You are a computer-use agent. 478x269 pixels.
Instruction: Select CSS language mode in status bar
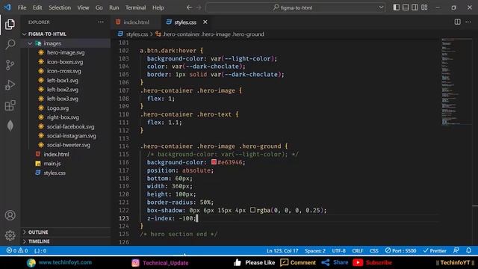(374, 250)
